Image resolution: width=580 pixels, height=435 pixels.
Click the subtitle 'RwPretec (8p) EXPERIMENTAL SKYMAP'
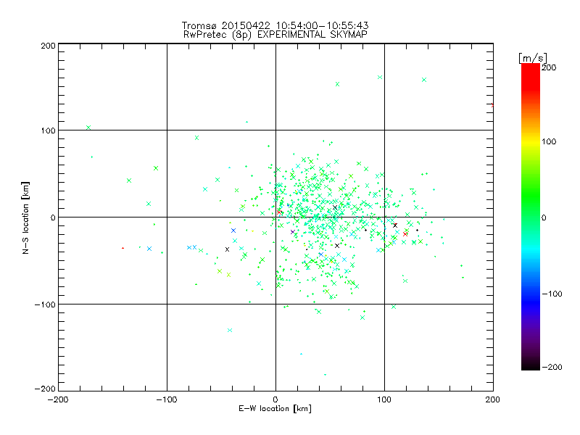pyautogui.click(x=275, y=35)
